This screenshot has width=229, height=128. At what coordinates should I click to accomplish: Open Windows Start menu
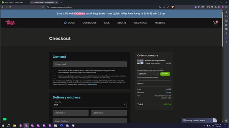[x=3, y=126]
